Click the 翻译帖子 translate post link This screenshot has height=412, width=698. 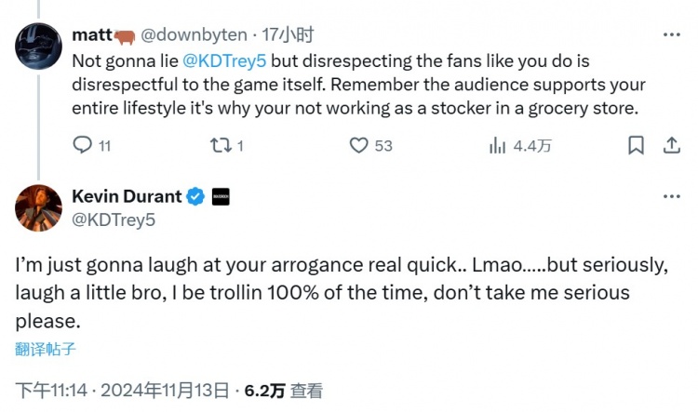pyautogui.click(x=45, y=350)
